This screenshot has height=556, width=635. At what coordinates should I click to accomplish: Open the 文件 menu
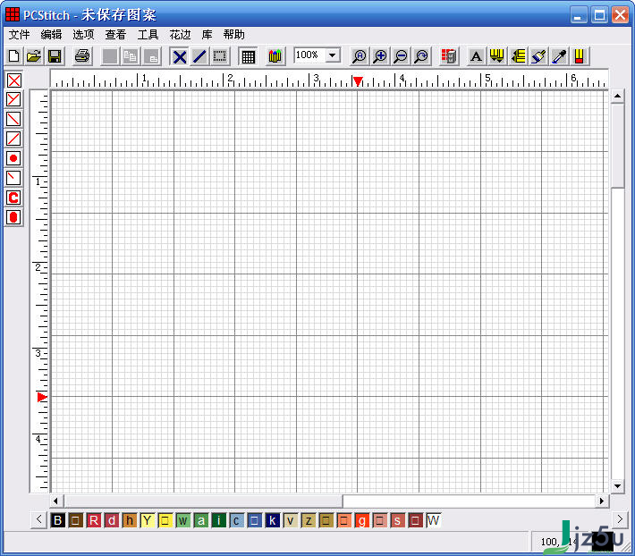(x=20, y=34)
